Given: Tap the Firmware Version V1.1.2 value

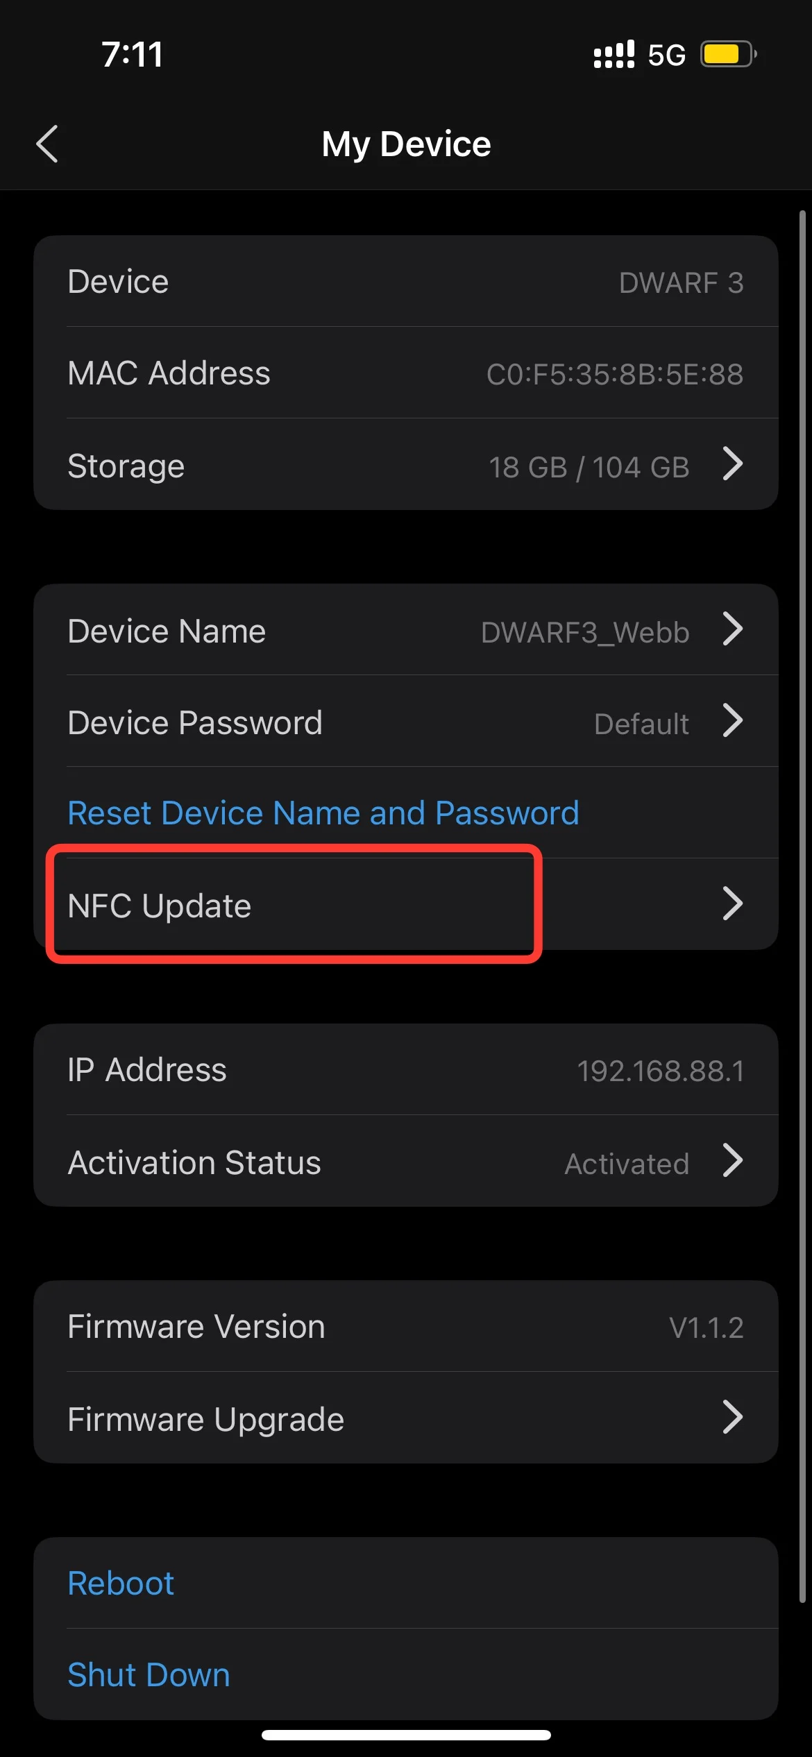Looking at the screenshot, I should point(706,1327).
